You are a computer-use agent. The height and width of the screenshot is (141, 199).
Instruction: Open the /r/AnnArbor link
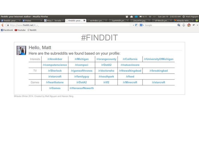[55, 59]
